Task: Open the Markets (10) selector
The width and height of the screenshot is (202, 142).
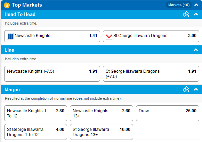Action: tap(179, 5)
